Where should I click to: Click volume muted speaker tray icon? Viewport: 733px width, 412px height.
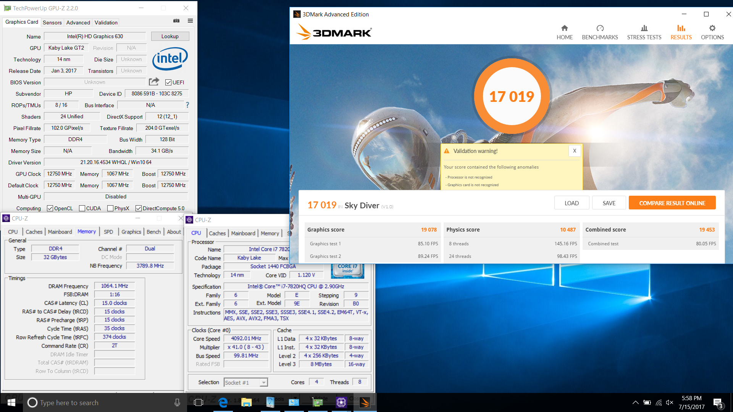pyautogui.click(x=670, y=402)
